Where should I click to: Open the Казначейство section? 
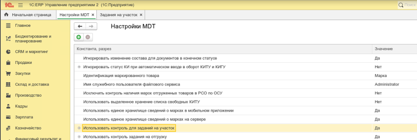(x=28, y=128)
